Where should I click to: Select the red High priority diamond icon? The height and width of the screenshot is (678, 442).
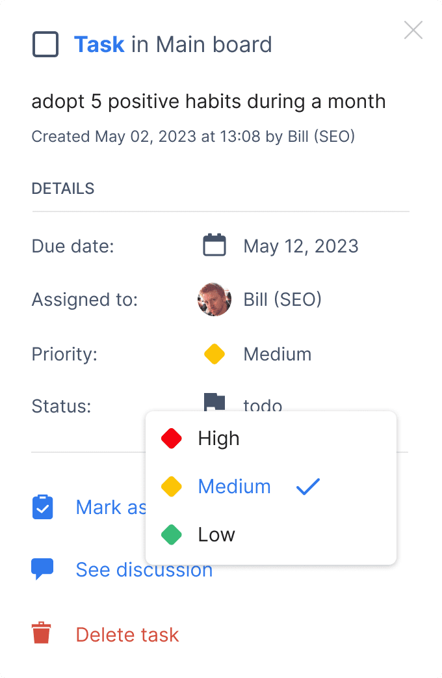point(171,438)
